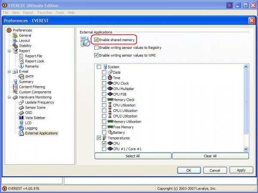
Task: Click the memory stick icon beside Memory Clock
Action: point(110,100)
